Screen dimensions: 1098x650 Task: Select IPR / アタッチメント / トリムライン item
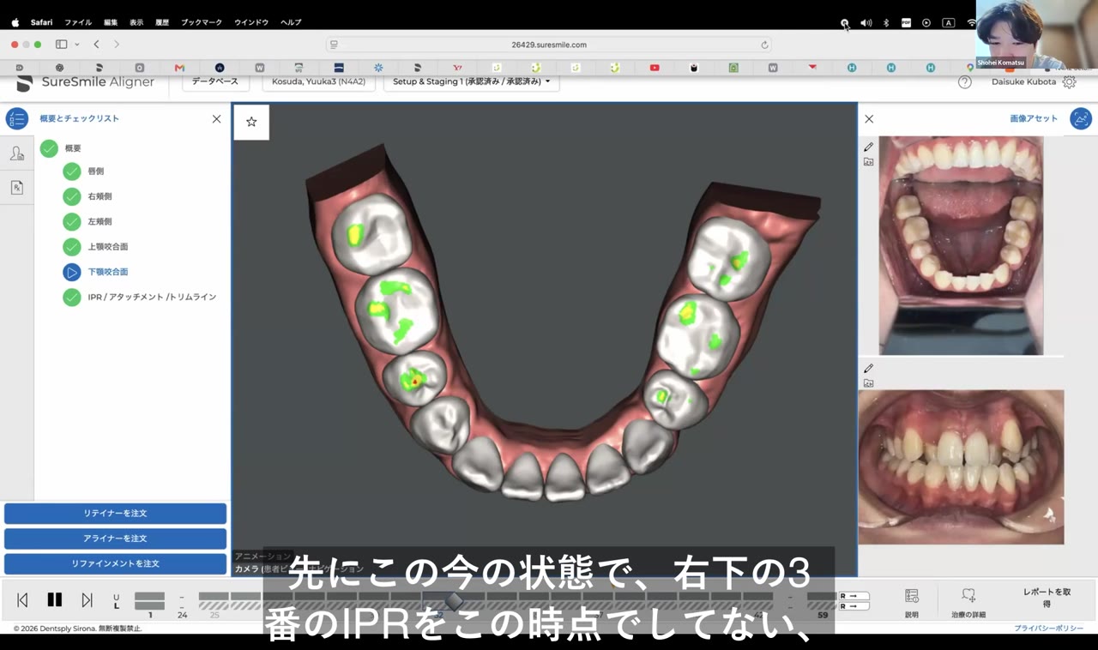pos(152,297)
